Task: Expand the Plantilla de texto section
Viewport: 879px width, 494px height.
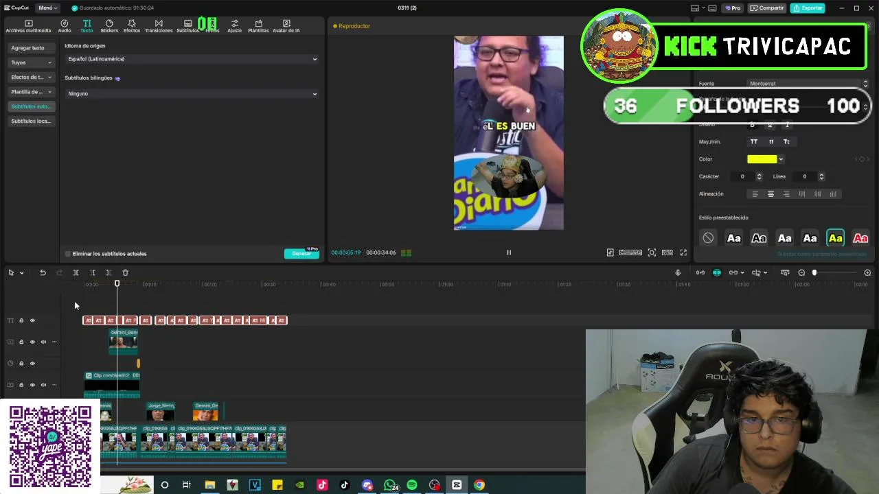Action: (x=31, y=92)
